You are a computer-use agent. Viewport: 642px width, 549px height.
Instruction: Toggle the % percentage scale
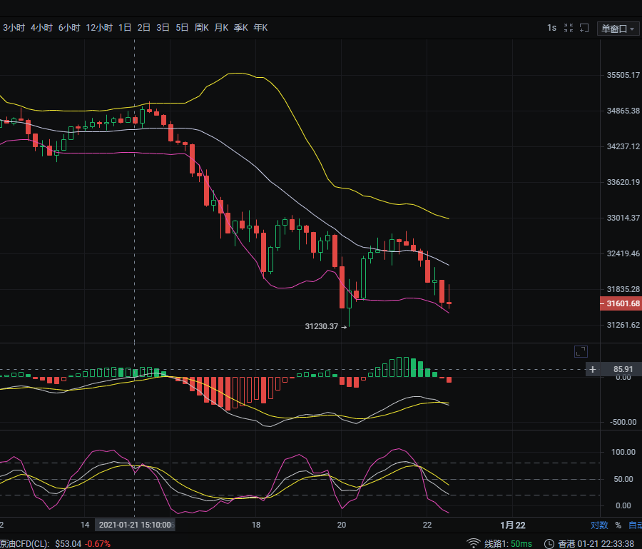click(618, 525)
